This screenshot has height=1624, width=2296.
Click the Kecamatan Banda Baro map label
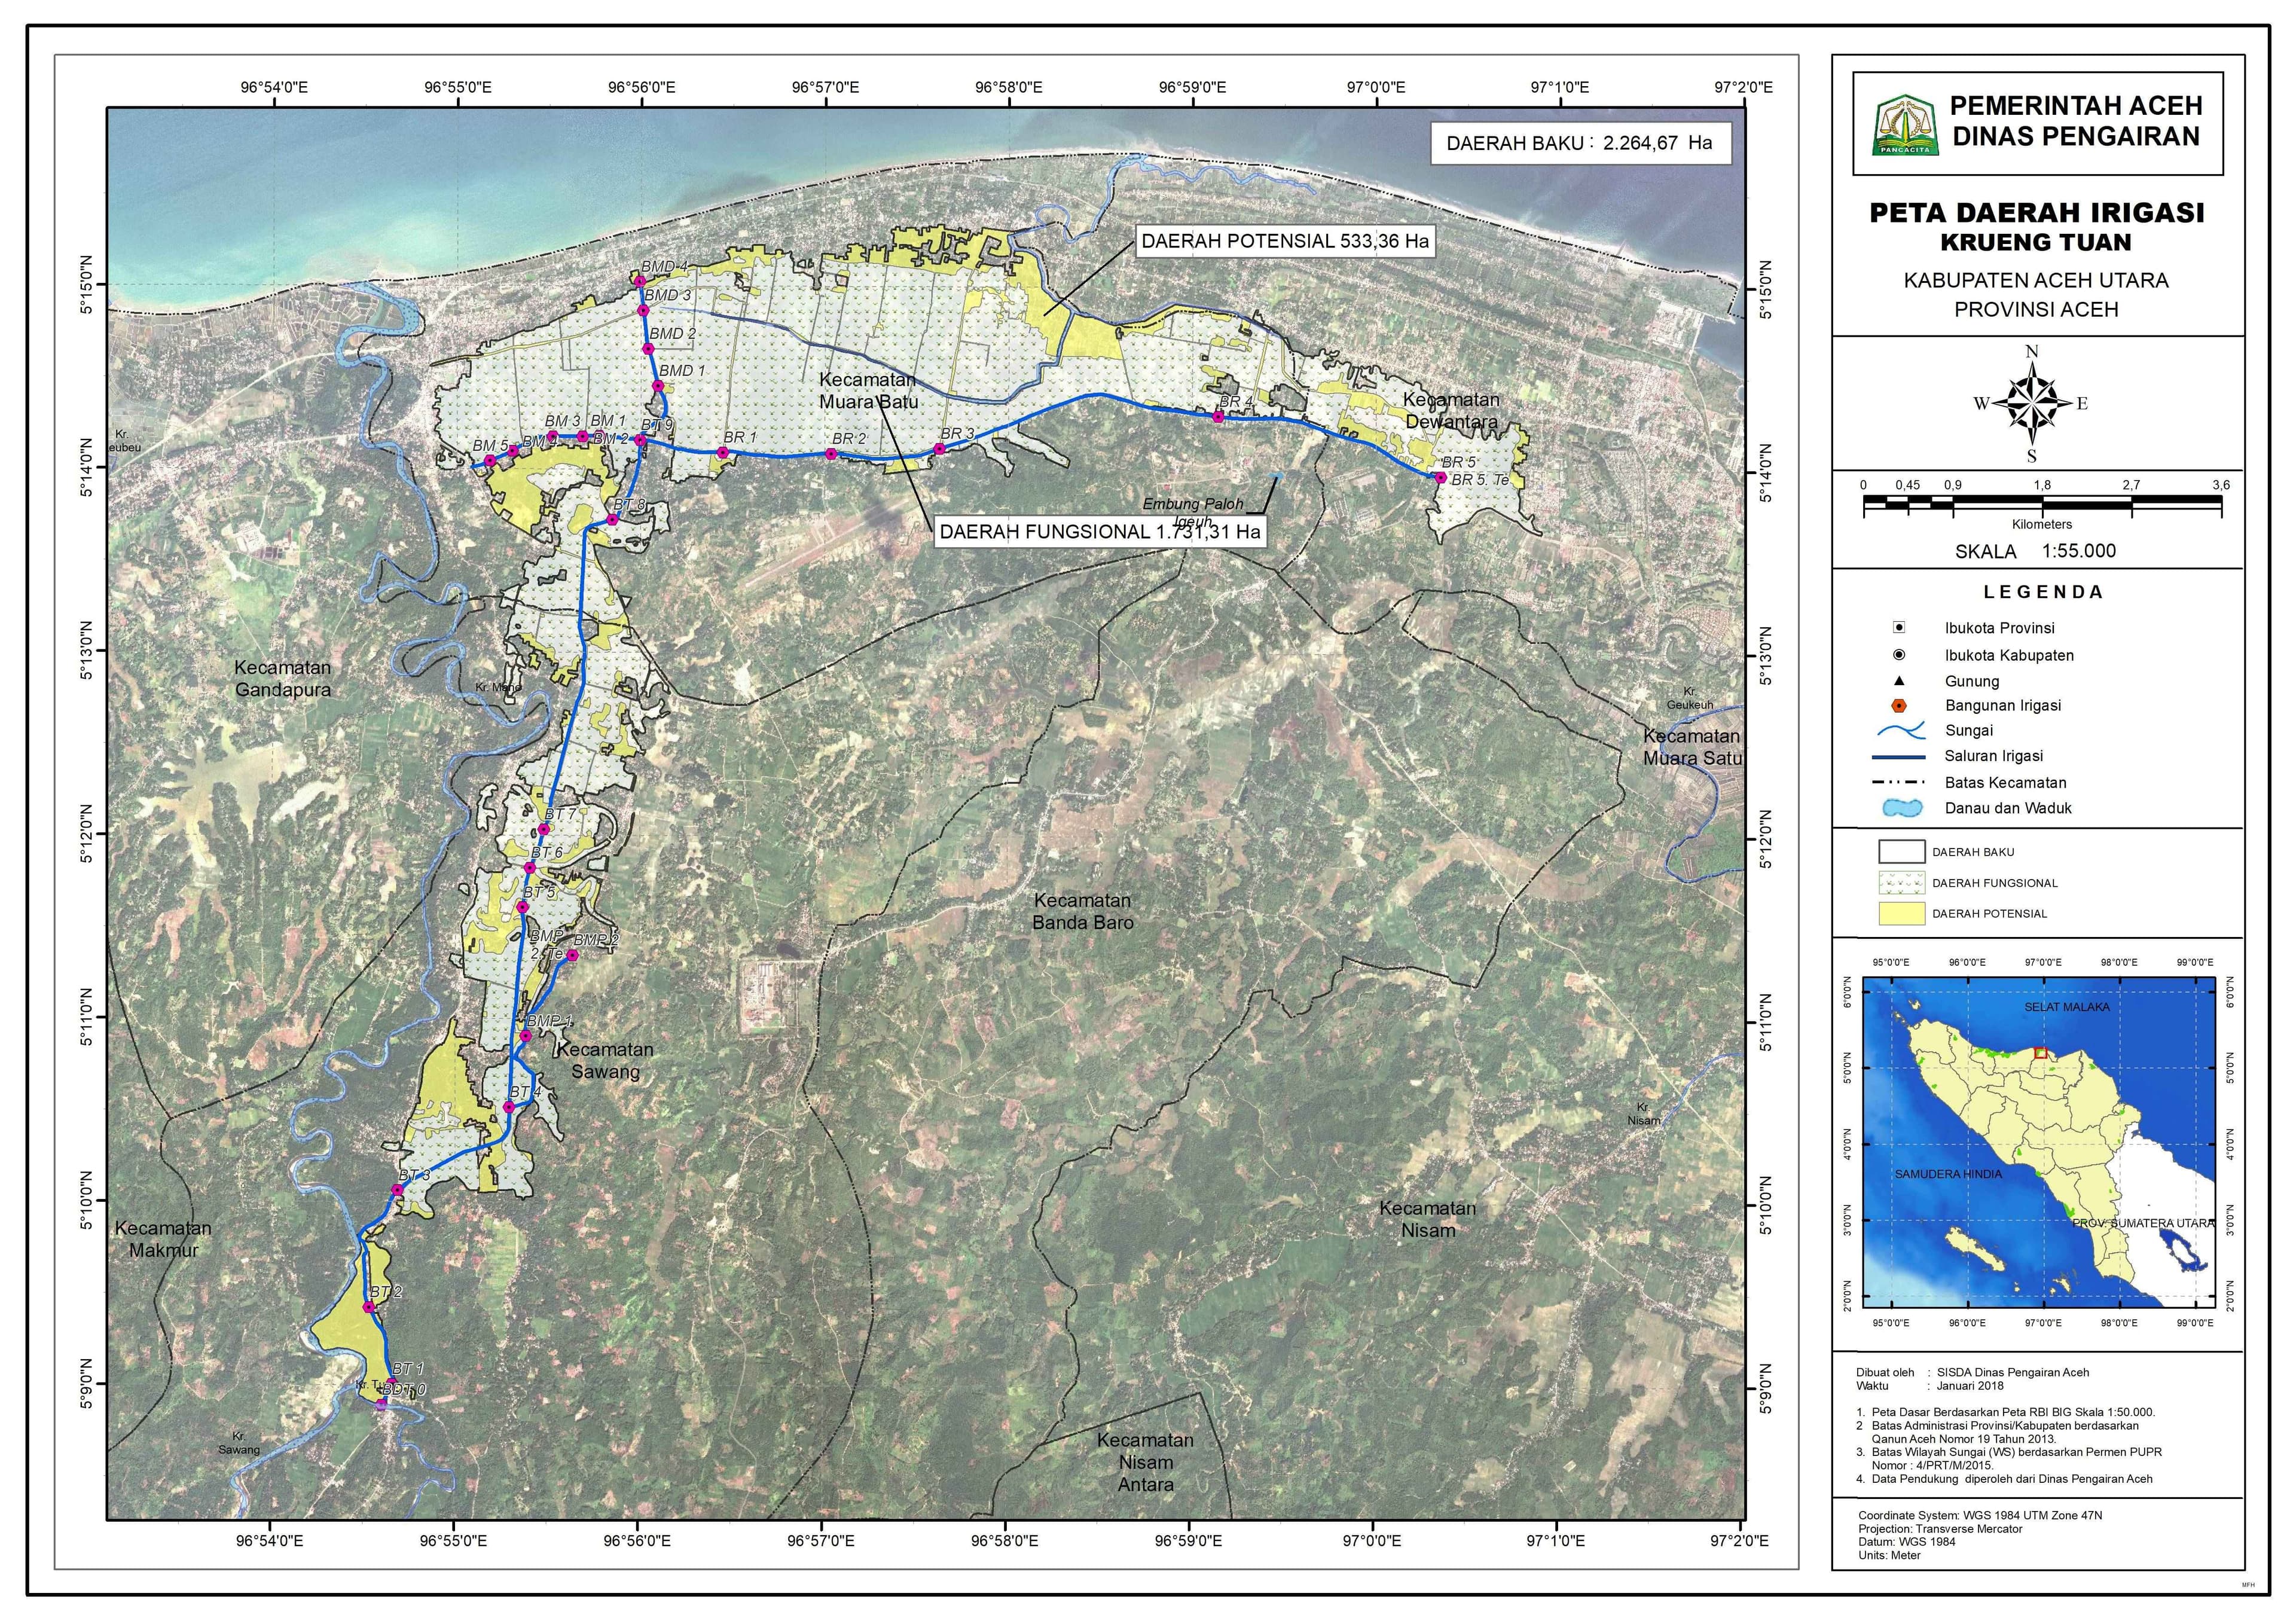1082,911
